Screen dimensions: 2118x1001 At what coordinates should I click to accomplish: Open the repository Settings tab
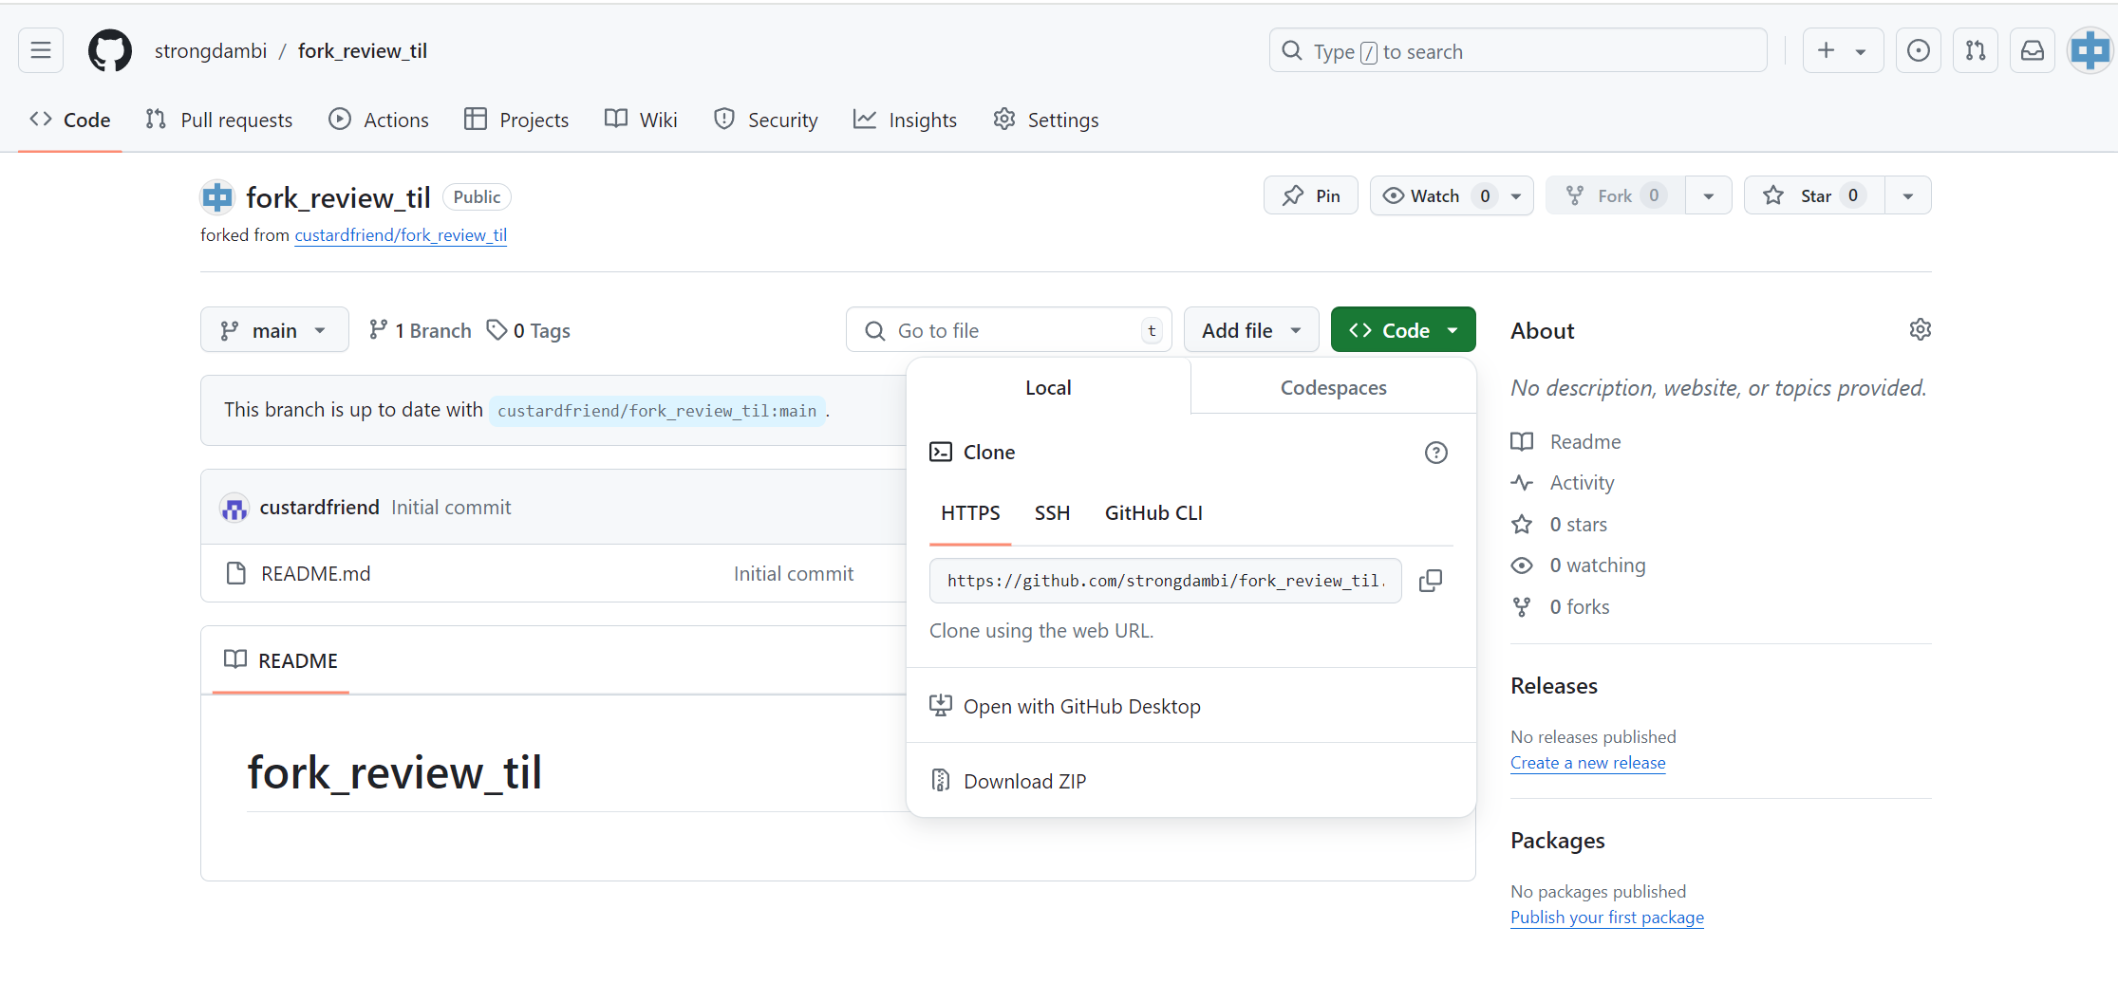click(1046, 120)
